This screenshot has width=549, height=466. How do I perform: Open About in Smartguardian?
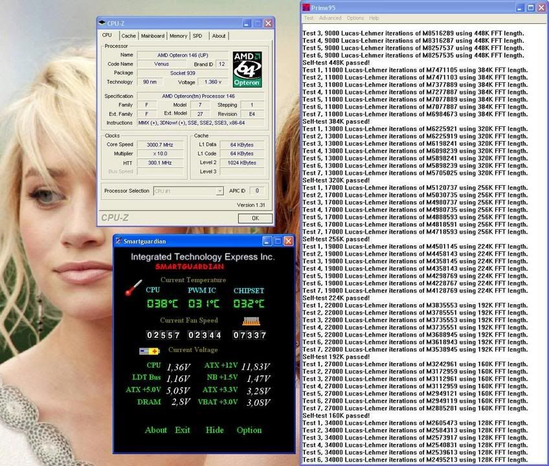(156, 430)
